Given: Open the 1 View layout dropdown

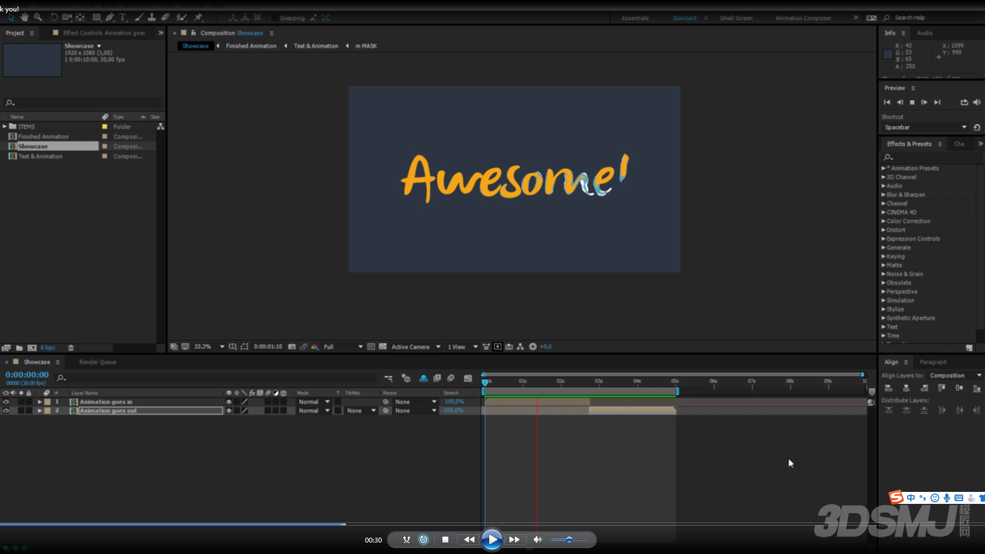Looking at the screenshot, I should (x=463, y=346).
